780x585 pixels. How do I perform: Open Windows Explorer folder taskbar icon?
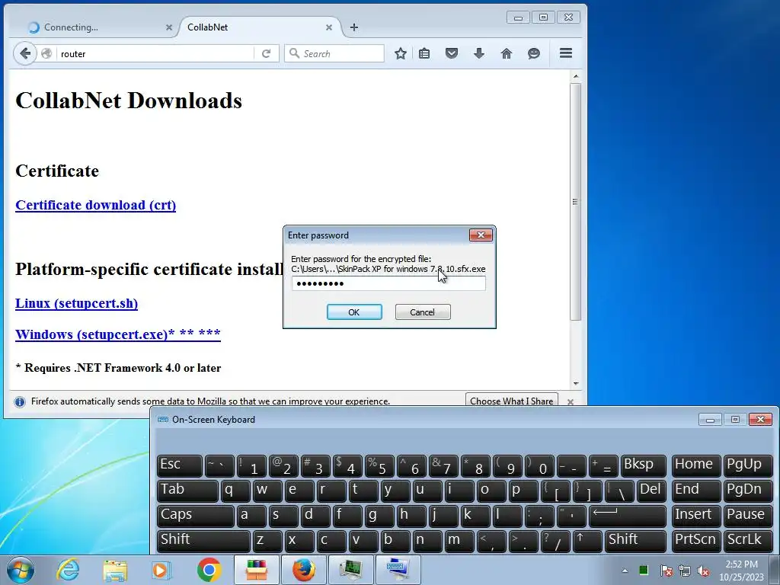point(116,570)
